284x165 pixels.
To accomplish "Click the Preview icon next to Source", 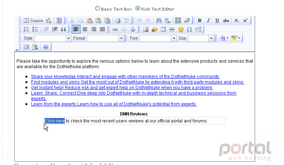I will click(x=49, y=21).
